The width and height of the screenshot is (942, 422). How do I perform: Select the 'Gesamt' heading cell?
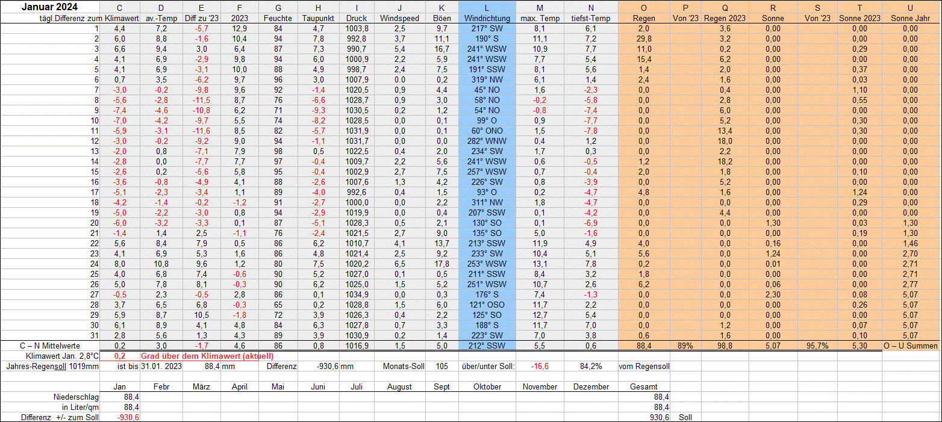pyautogui.click(x=644, y=386)
